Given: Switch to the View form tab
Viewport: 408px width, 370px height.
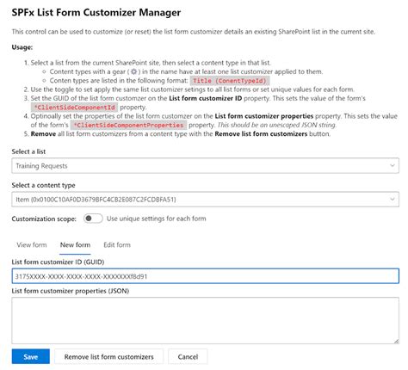Looking at the screenshot, I should click(32, 245).
